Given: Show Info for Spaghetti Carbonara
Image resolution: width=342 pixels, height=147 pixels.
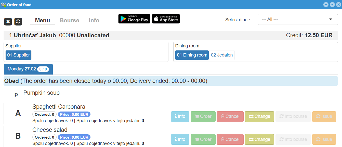Looking at the screenshot, I should (180, 116).
